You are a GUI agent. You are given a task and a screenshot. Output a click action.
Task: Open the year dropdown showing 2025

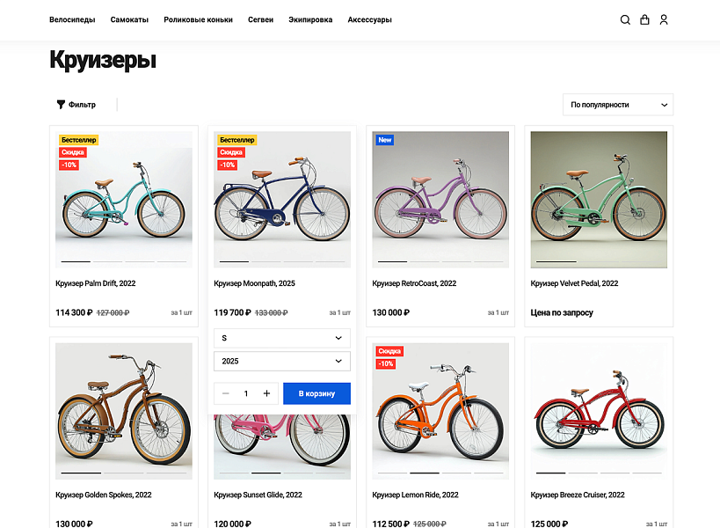click(281, 361)
